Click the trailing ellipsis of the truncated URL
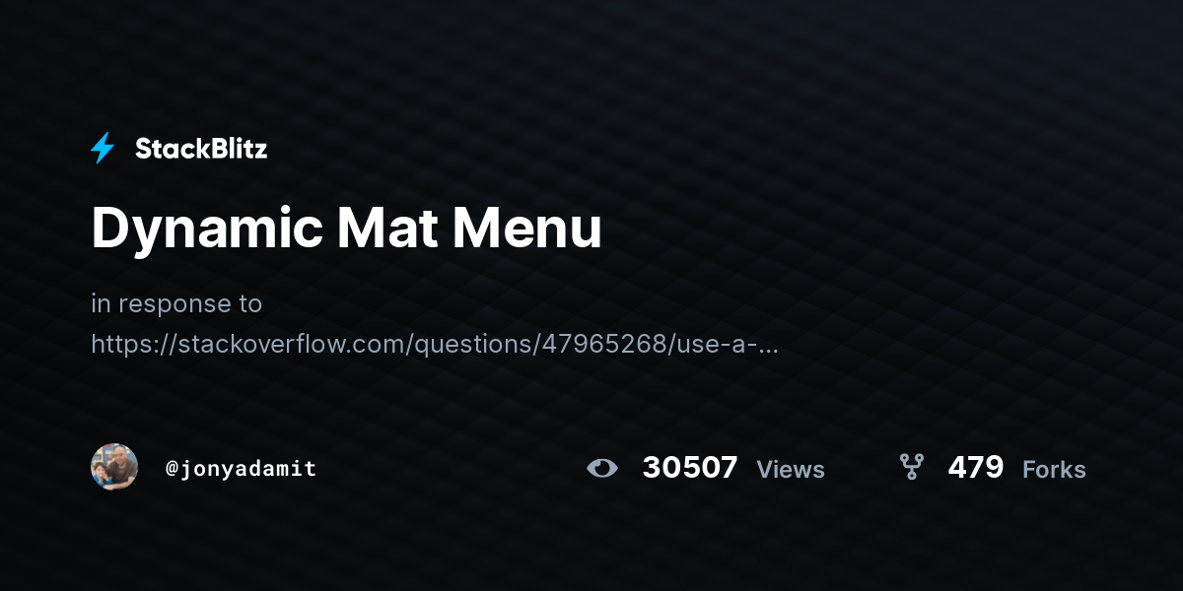The width and height of the screenshot is (1183, 591). point(768,345)
